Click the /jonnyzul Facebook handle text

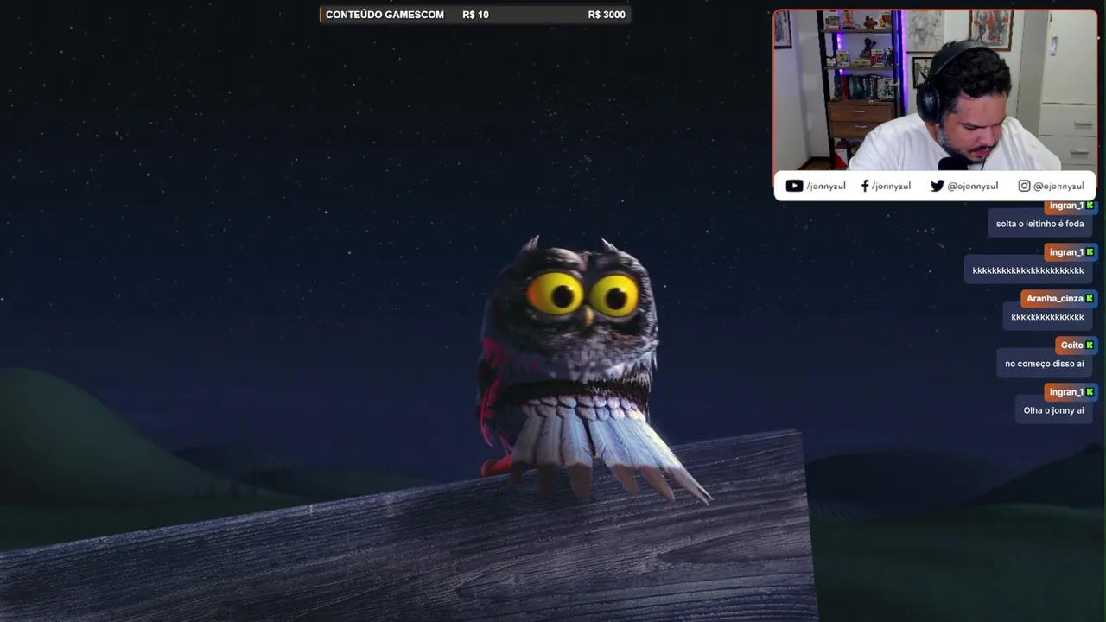pyautogui.click(x=891, y=187)
